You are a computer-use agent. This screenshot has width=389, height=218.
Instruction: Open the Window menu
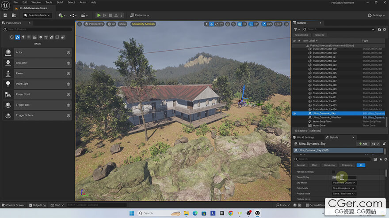click(x=36, y=2)
